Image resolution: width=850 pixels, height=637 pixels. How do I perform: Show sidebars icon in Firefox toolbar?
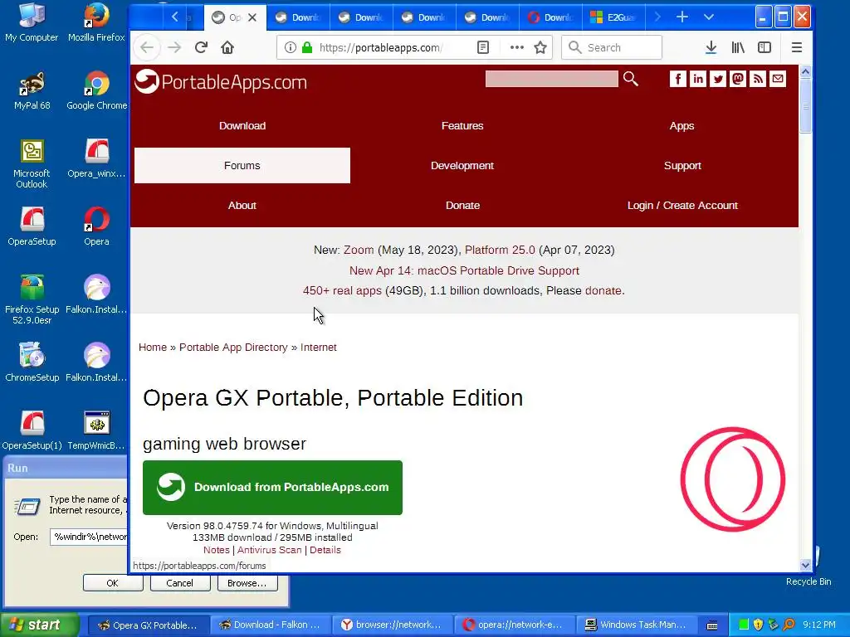[x=765, y=47]
